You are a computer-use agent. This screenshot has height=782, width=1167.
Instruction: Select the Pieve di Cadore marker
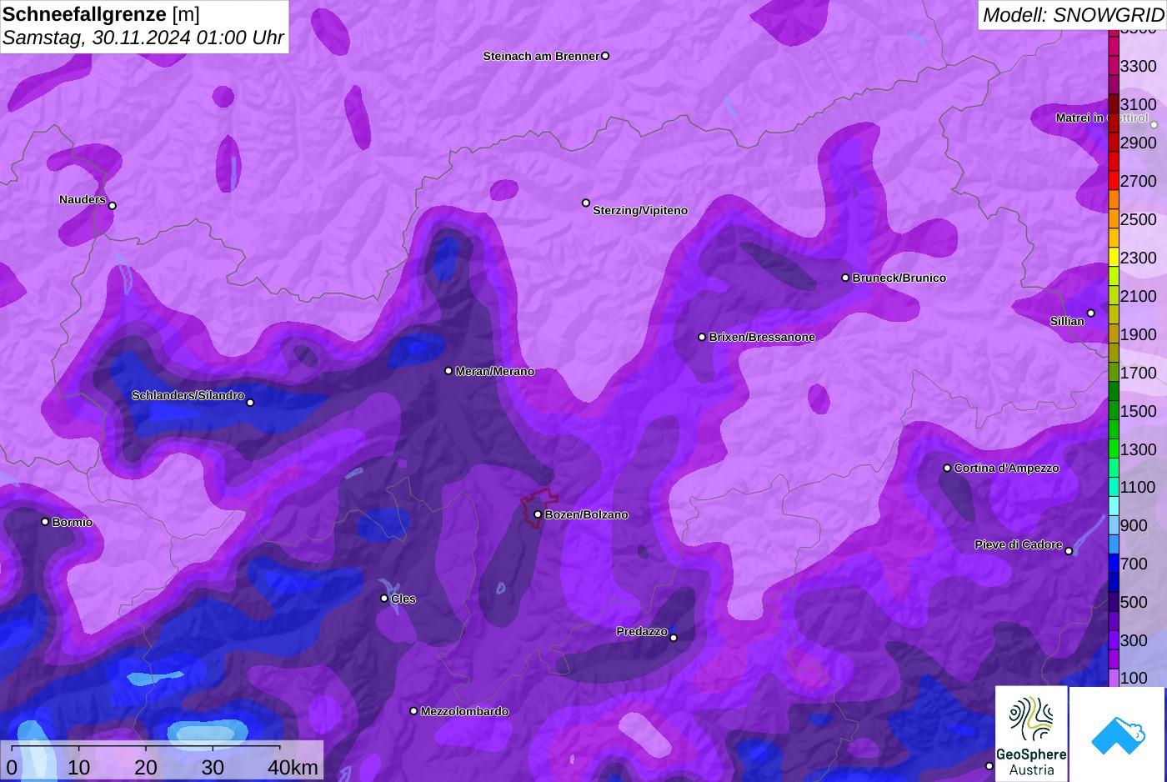1069,551
